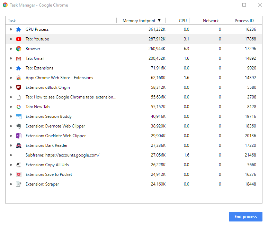Click the Save to Pocket icon
Screen dimensions: 268x227
point(19,174)
